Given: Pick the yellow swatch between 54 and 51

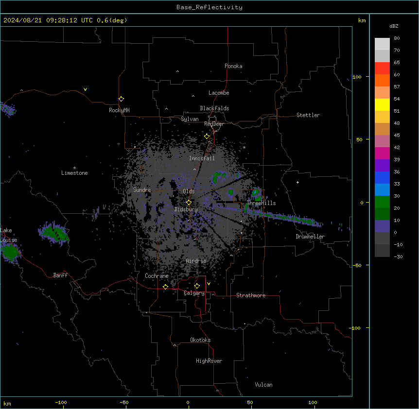Looking at the screenshot, I should click(x=382, y=105).
